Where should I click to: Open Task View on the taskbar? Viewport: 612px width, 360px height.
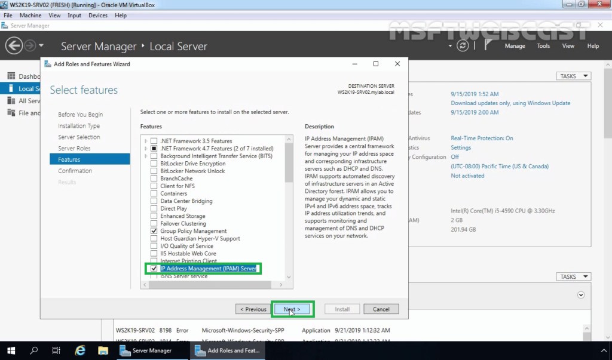(56, 350)
